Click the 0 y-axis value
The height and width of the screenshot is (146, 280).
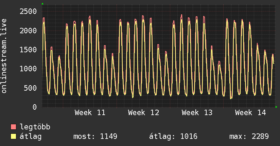point(34,107)
